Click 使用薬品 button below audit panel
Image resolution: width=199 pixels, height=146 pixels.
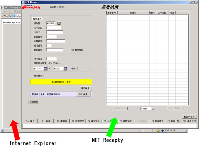click(x=34, y=102)
